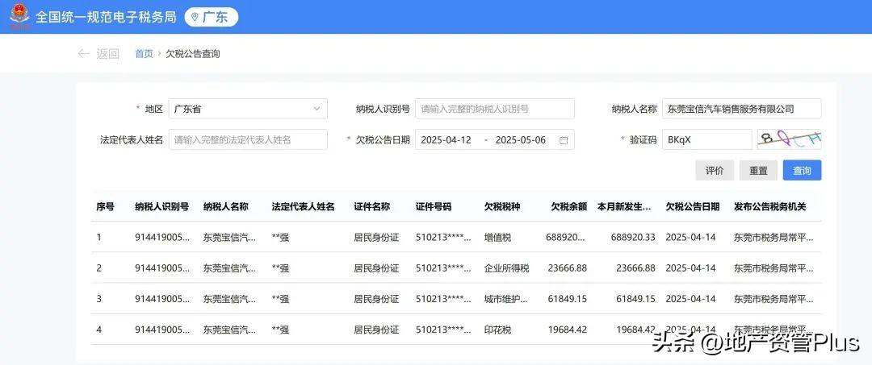This screenshot has height=365, width=872.
Task: Select the 企业所得税 tax type cell
Action: tap(506, 268)
